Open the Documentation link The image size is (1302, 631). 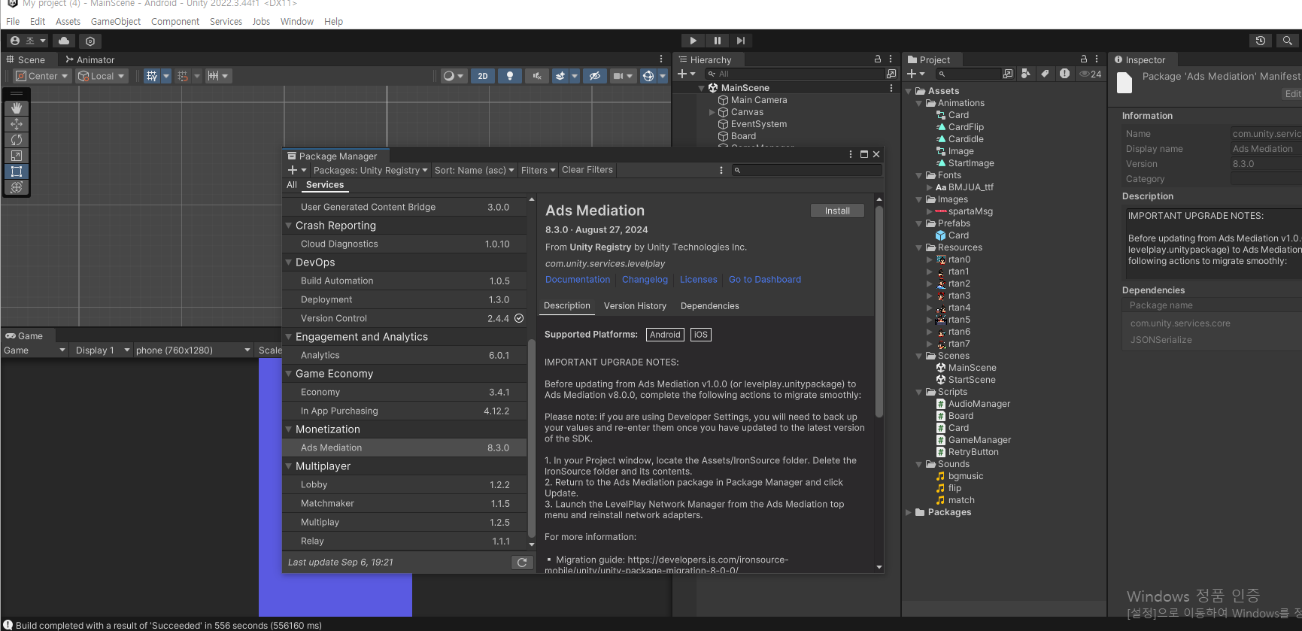click(x=578, y=280)
